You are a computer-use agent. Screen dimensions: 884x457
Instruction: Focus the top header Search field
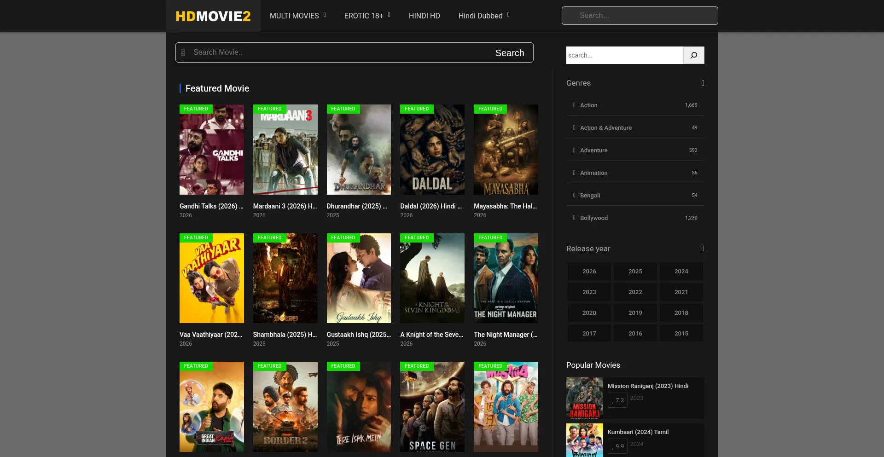click(x=640, y=16)
